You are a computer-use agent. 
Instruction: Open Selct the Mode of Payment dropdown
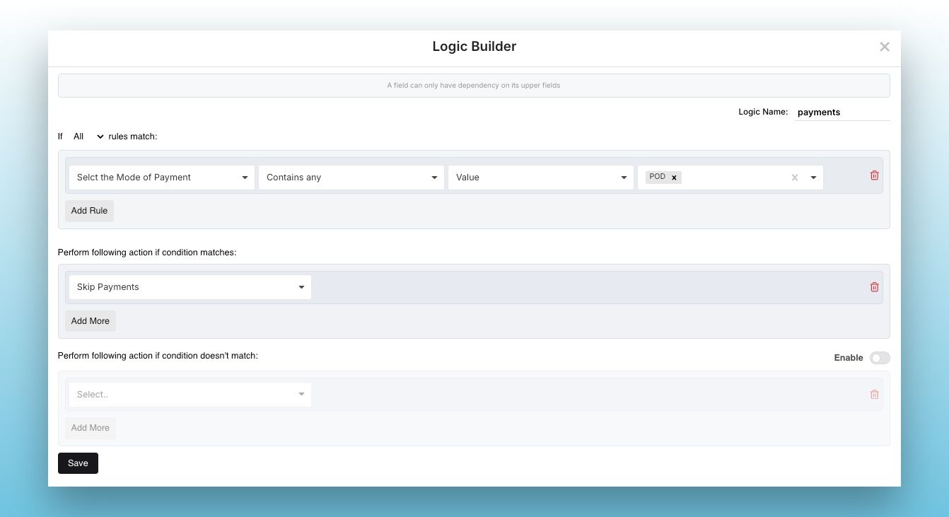tap(162, 178)
